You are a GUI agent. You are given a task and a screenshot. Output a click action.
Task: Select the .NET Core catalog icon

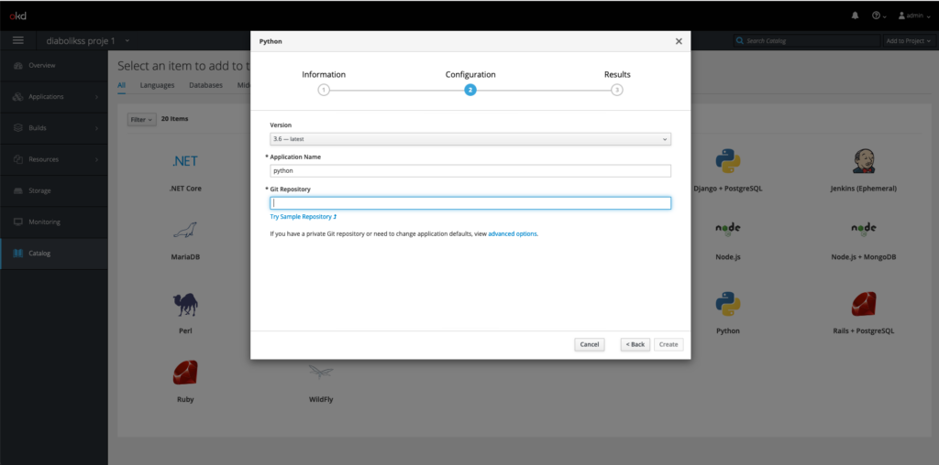pyautogui.click(x=185, y=161)
